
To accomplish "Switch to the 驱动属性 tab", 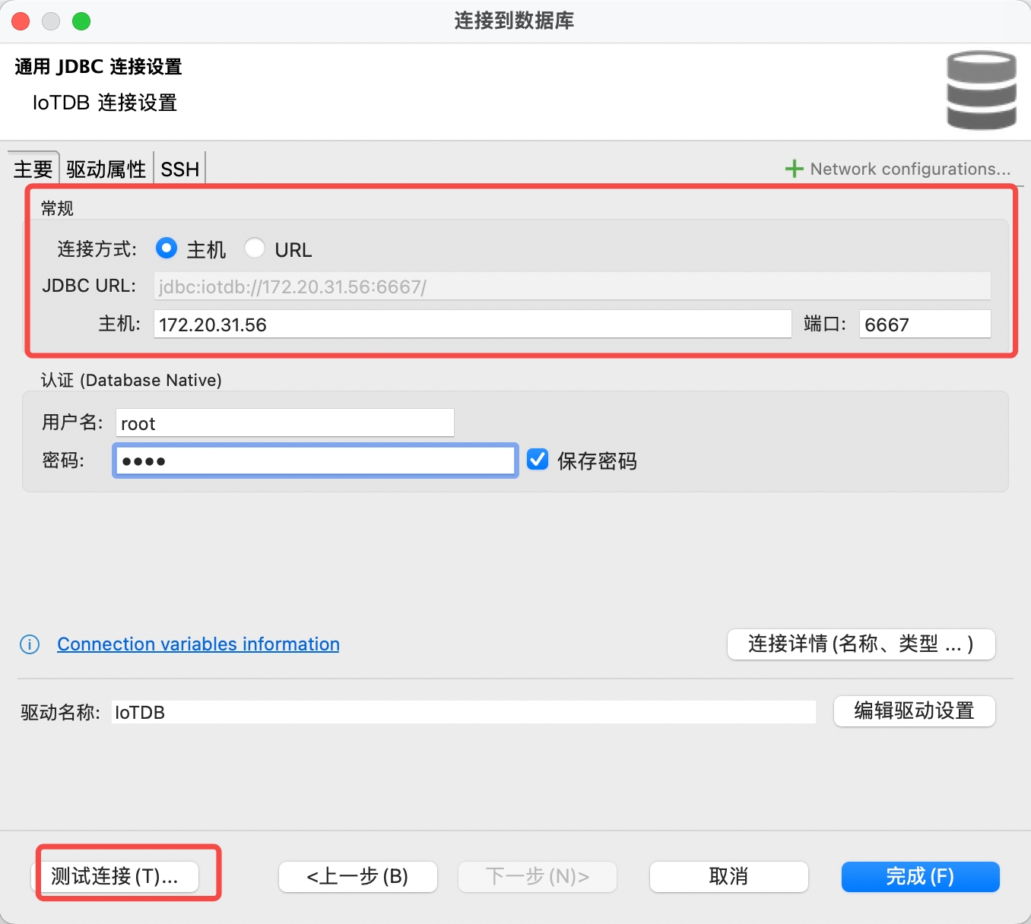I will (106, 169).
